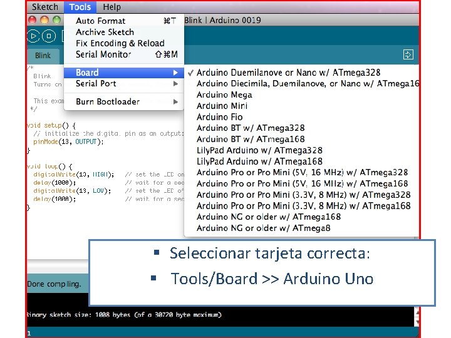Pick Pro Mini 3.3V 8 MHz ATmega328
The image size is (451, 338).
coord(301,195)
